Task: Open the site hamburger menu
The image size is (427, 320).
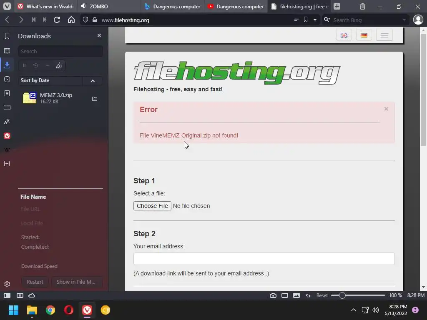Action: click(384, 35)
